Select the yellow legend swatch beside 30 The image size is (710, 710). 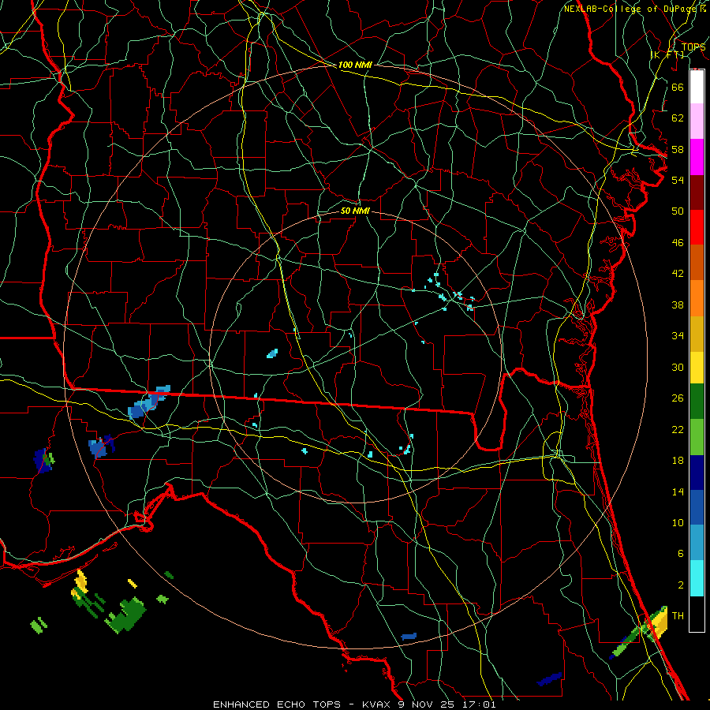pos(697,368)
